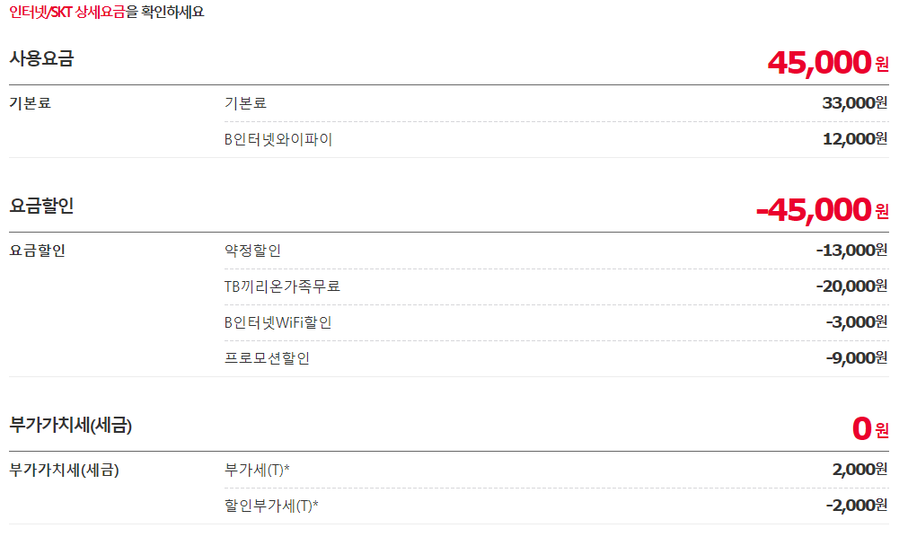Click the -45,000원 discount total

point(822,209)
